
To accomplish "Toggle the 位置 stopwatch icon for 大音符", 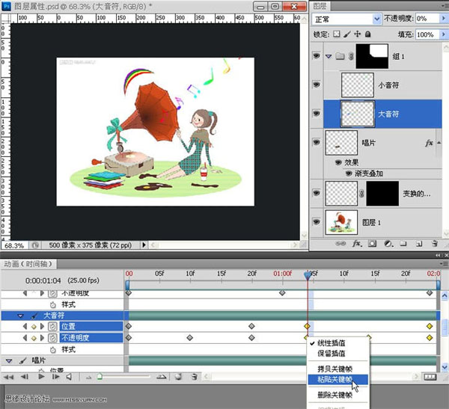I will click(53, 327).
